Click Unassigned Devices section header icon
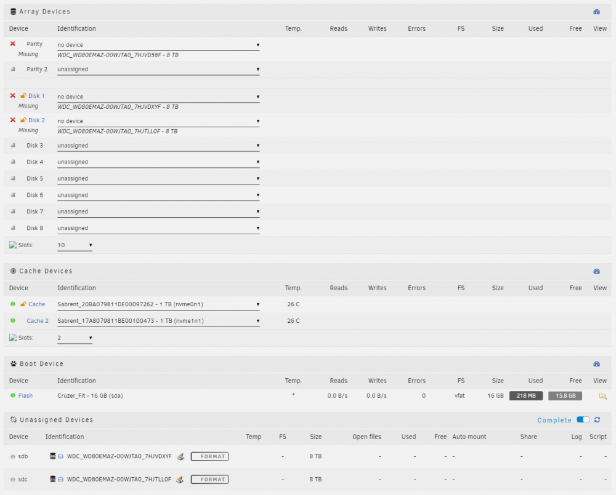 (x=14, y=420)
